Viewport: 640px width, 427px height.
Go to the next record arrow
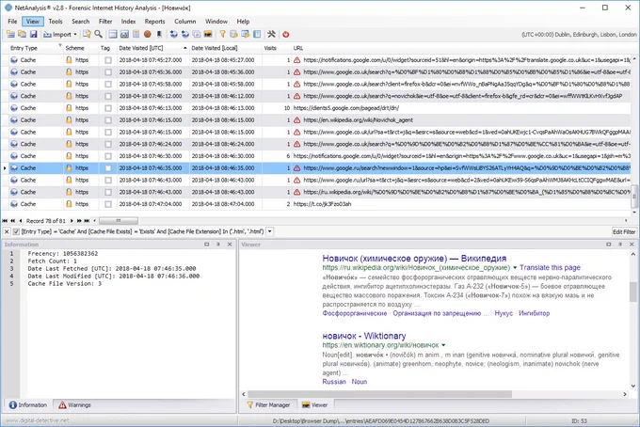coord(72,221)
